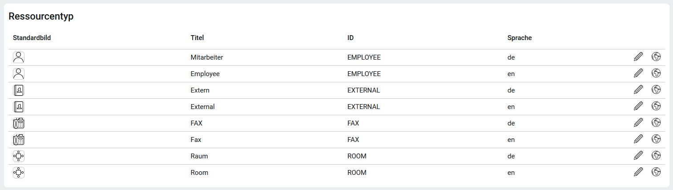Click the Standardbild column header
This screenshot has height=190, width=673.
coord(32,38)
